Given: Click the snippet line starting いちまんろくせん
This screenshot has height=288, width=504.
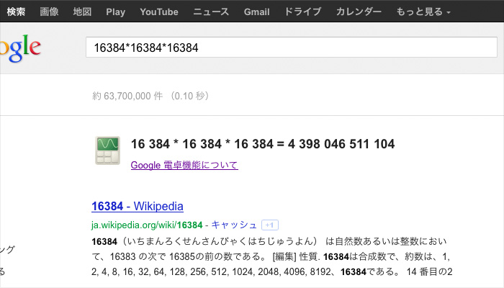Looking at the screenshot, I should 269,241.
